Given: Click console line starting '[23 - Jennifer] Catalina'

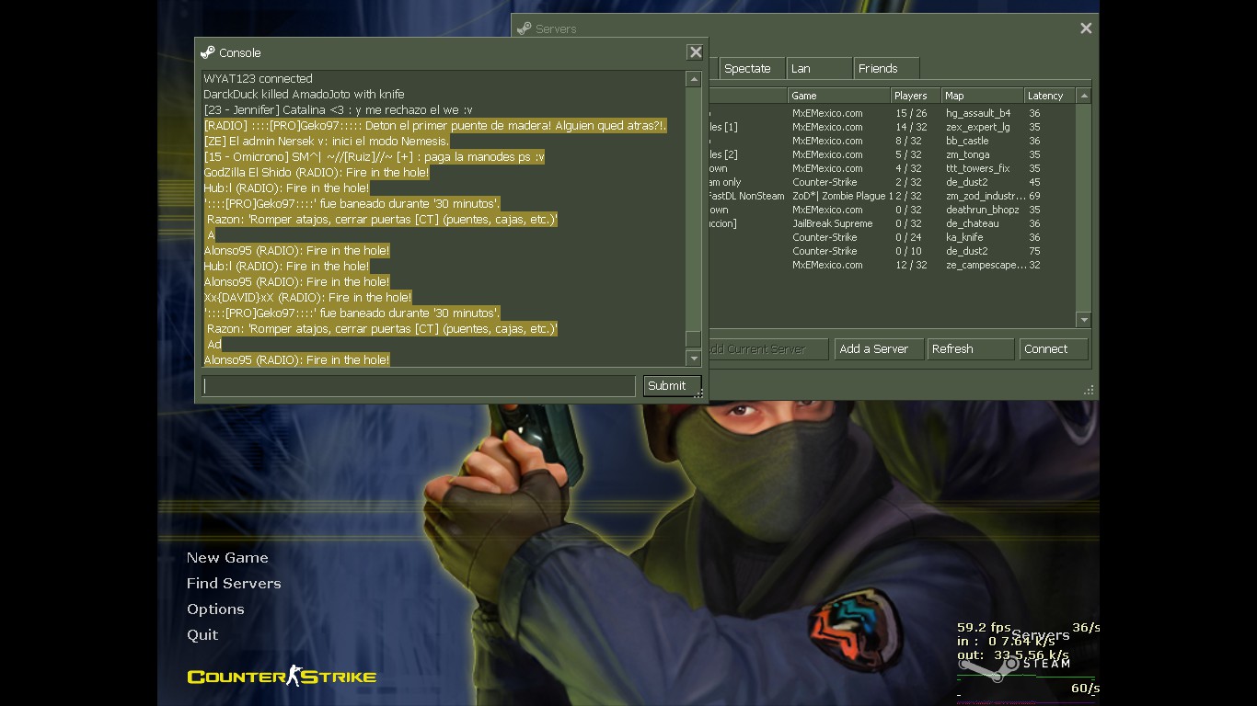Looking at the screenshot, I should [338, 110].
